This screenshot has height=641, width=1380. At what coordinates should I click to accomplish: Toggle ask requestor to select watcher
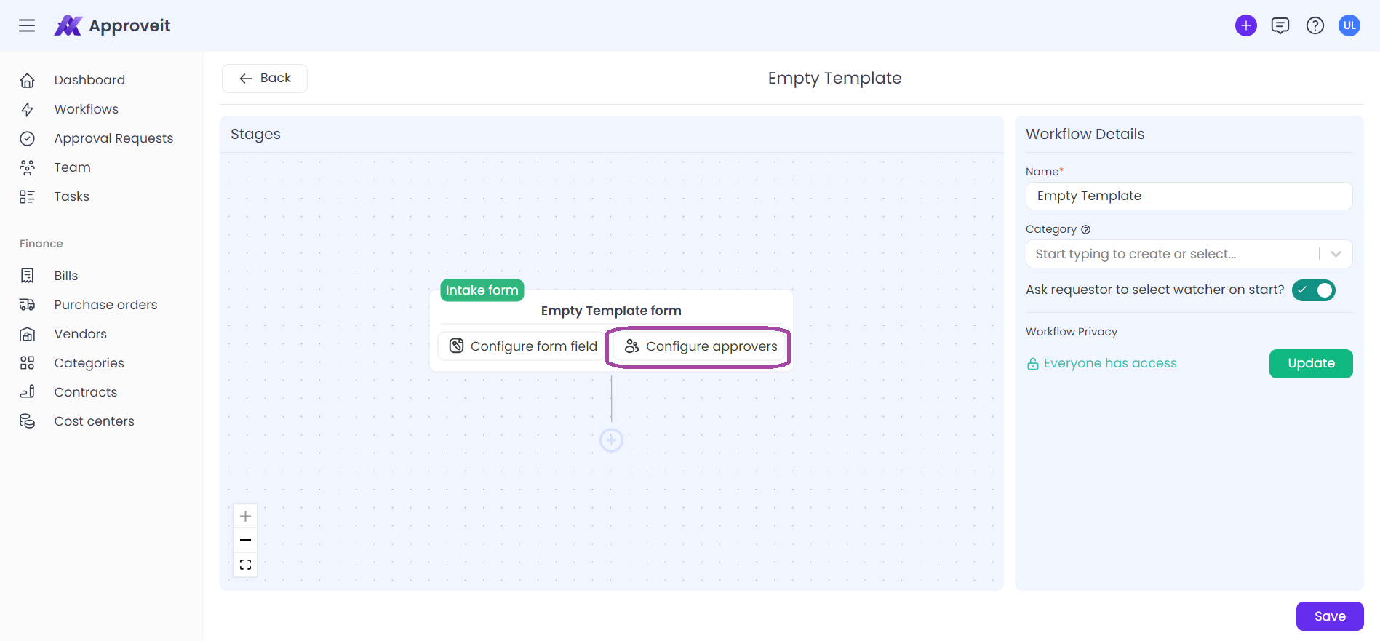(x=1314, y=290)
